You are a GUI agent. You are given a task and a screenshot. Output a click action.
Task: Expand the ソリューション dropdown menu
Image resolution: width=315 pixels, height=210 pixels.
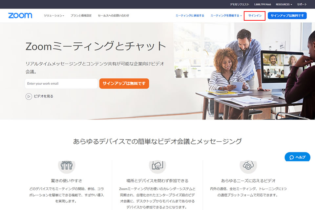(x=54, y=15)
